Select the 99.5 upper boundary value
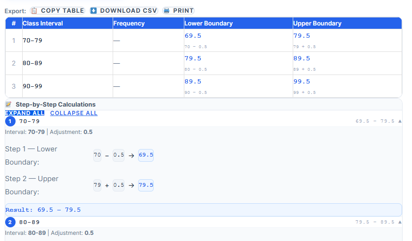The image size is (412, 241). (x=302, y=82)
